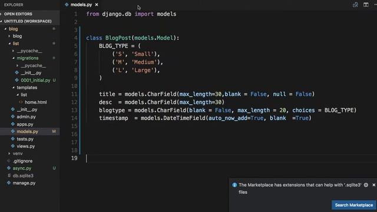Image resolution: width=377 pixels, height=212 pixels.
Task: Open __init__.py below home.html
Action: pyautogui.click(x=27, y=110)
